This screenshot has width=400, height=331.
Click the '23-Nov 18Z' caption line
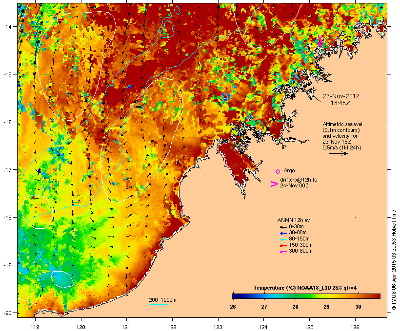click(337, 142)
